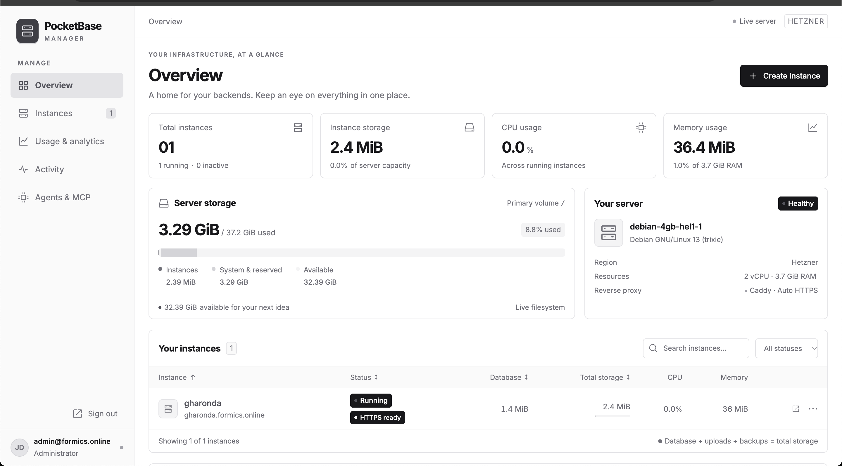
Task: Click the JD user avatar
Action: pos(20,447)
